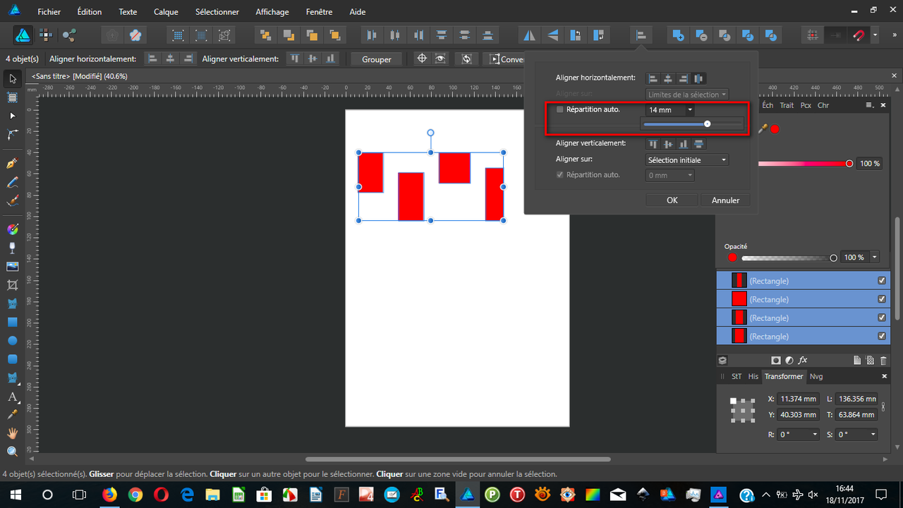This screenshot has width=903, height=508.
Task: Toggle visibility of third Rectangle layer
Action: tap(882, 317)
